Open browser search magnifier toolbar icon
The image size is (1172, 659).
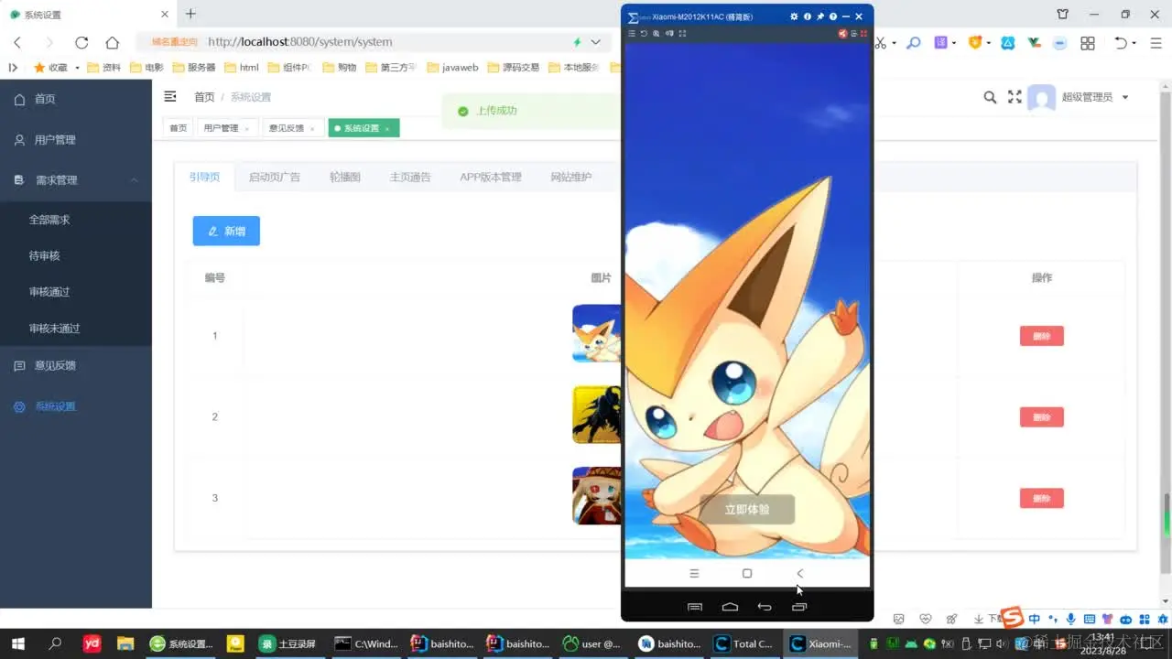[x=913, y=42]
